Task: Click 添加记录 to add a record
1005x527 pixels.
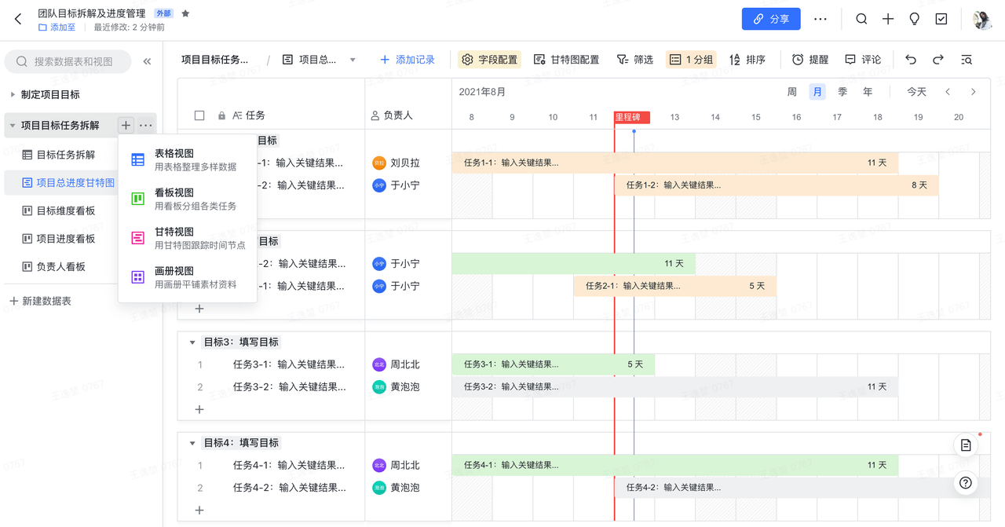Action: (x=407, y=60)
